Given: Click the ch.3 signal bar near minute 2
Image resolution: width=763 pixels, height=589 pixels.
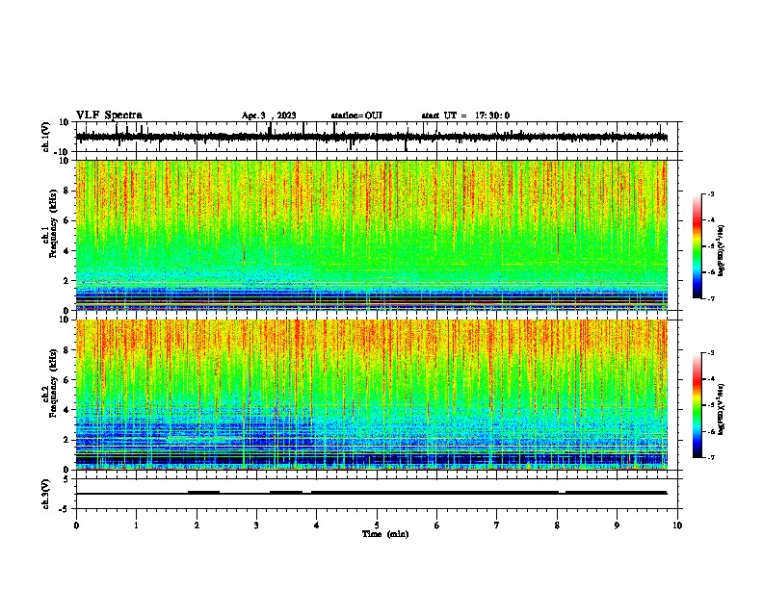Looking at the screenshot, I should coord(204,493).
